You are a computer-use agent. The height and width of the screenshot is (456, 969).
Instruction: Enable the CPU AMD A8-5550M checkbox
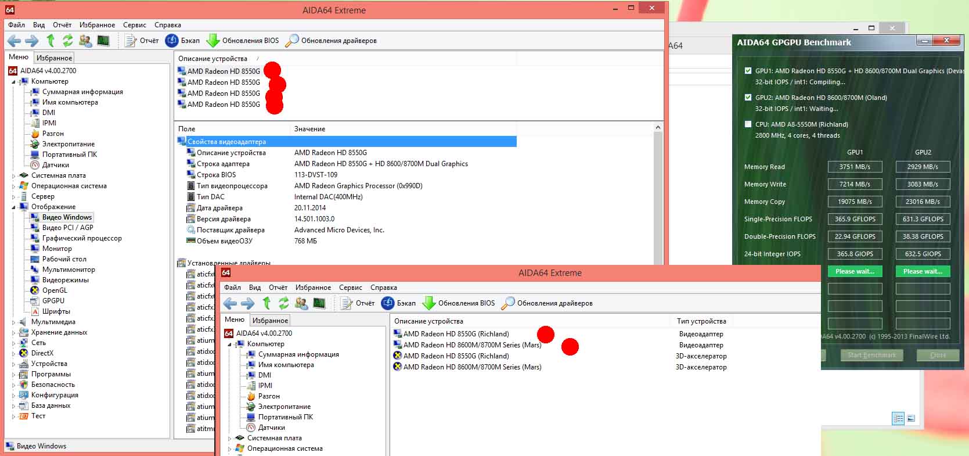(748, 124)
